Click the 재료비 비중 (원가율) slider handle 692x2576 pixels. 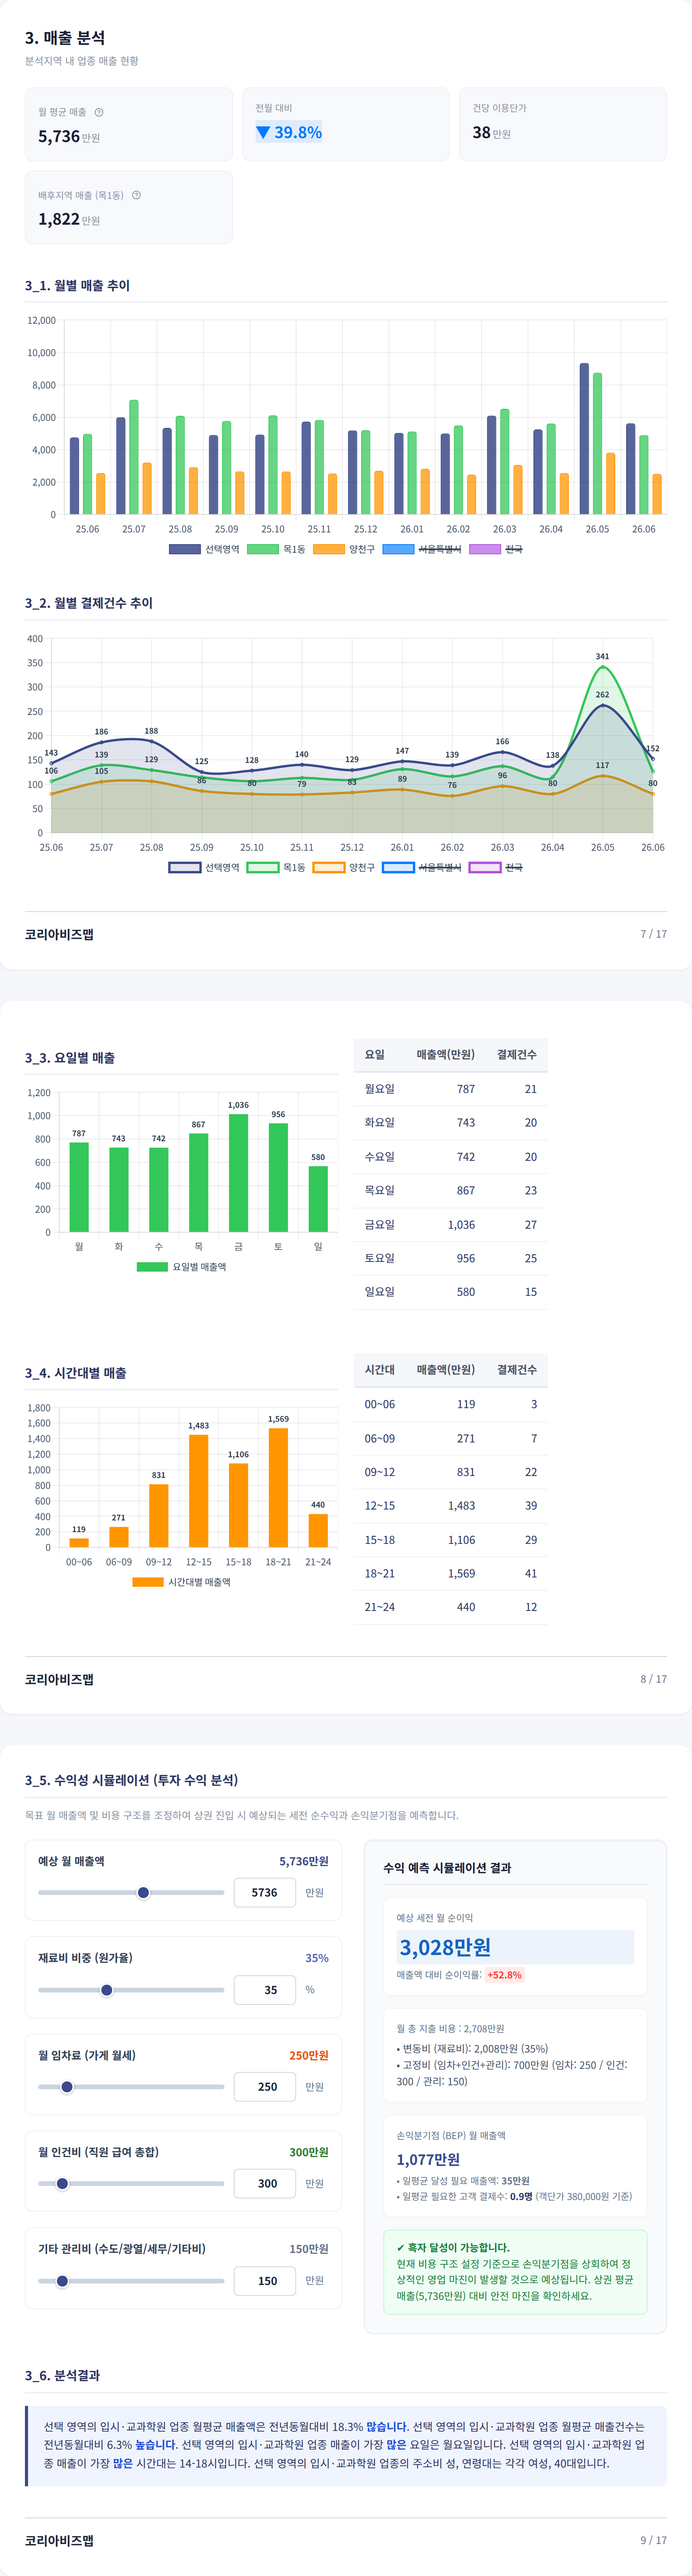click(107, 1990)
